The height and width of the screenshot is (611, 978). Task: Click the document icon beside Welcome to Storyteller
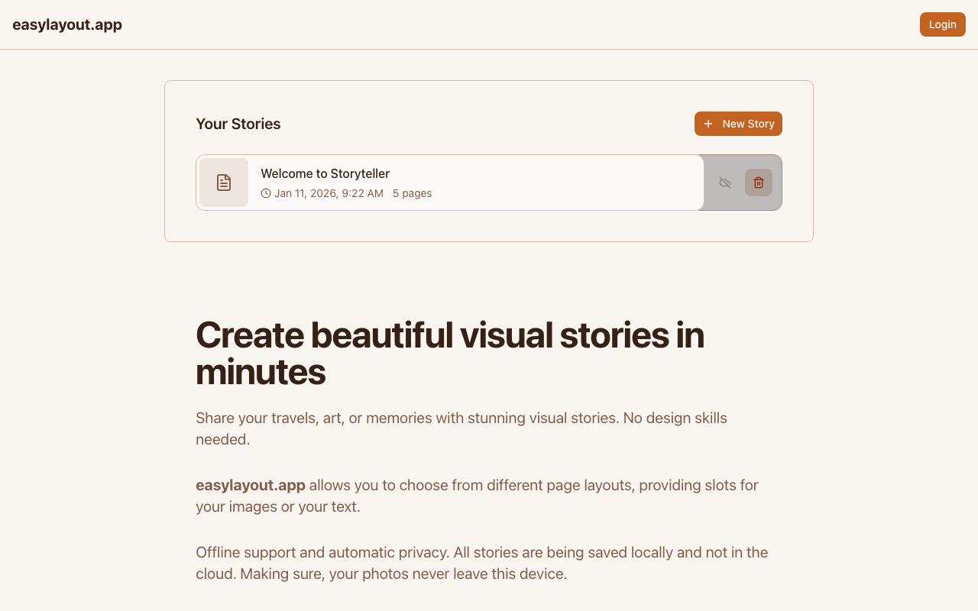[224, 183]
